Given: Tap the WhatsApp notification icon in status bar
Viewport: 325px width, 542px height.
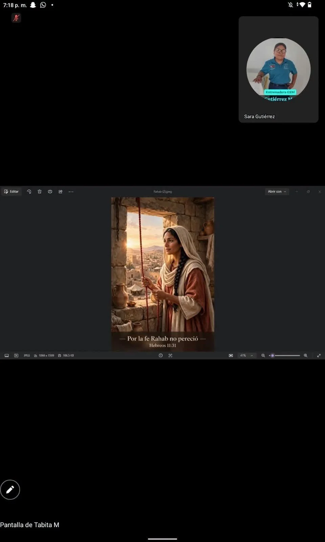Looking at the screenshot, I should click(x=43, y=5).
